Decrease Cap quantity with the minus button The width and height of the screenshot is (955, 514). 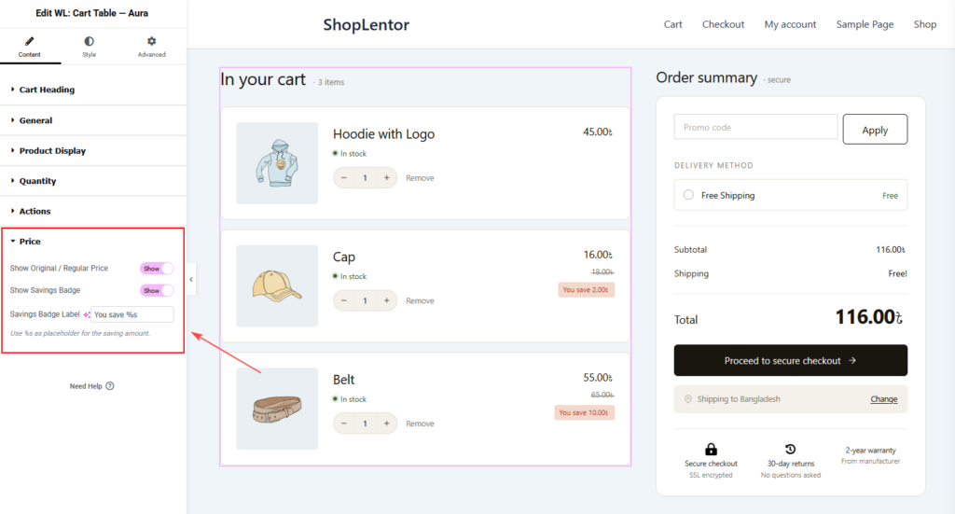[344, 301]
